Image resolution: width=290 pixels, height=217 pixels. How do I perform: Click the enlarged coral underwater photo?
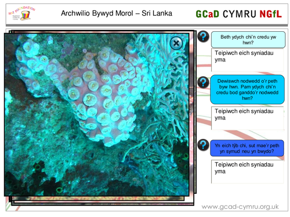97,115
